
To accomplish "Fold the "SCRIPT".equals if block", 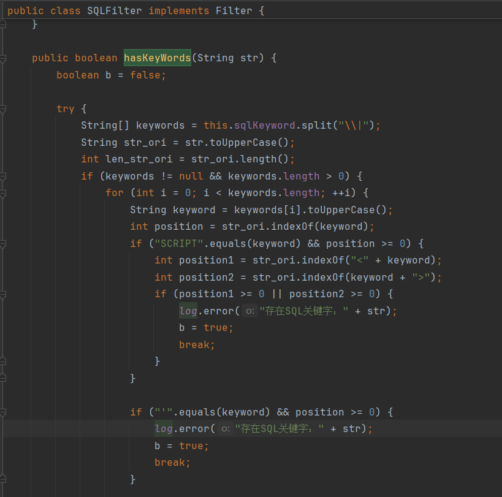I will point(3,244).
